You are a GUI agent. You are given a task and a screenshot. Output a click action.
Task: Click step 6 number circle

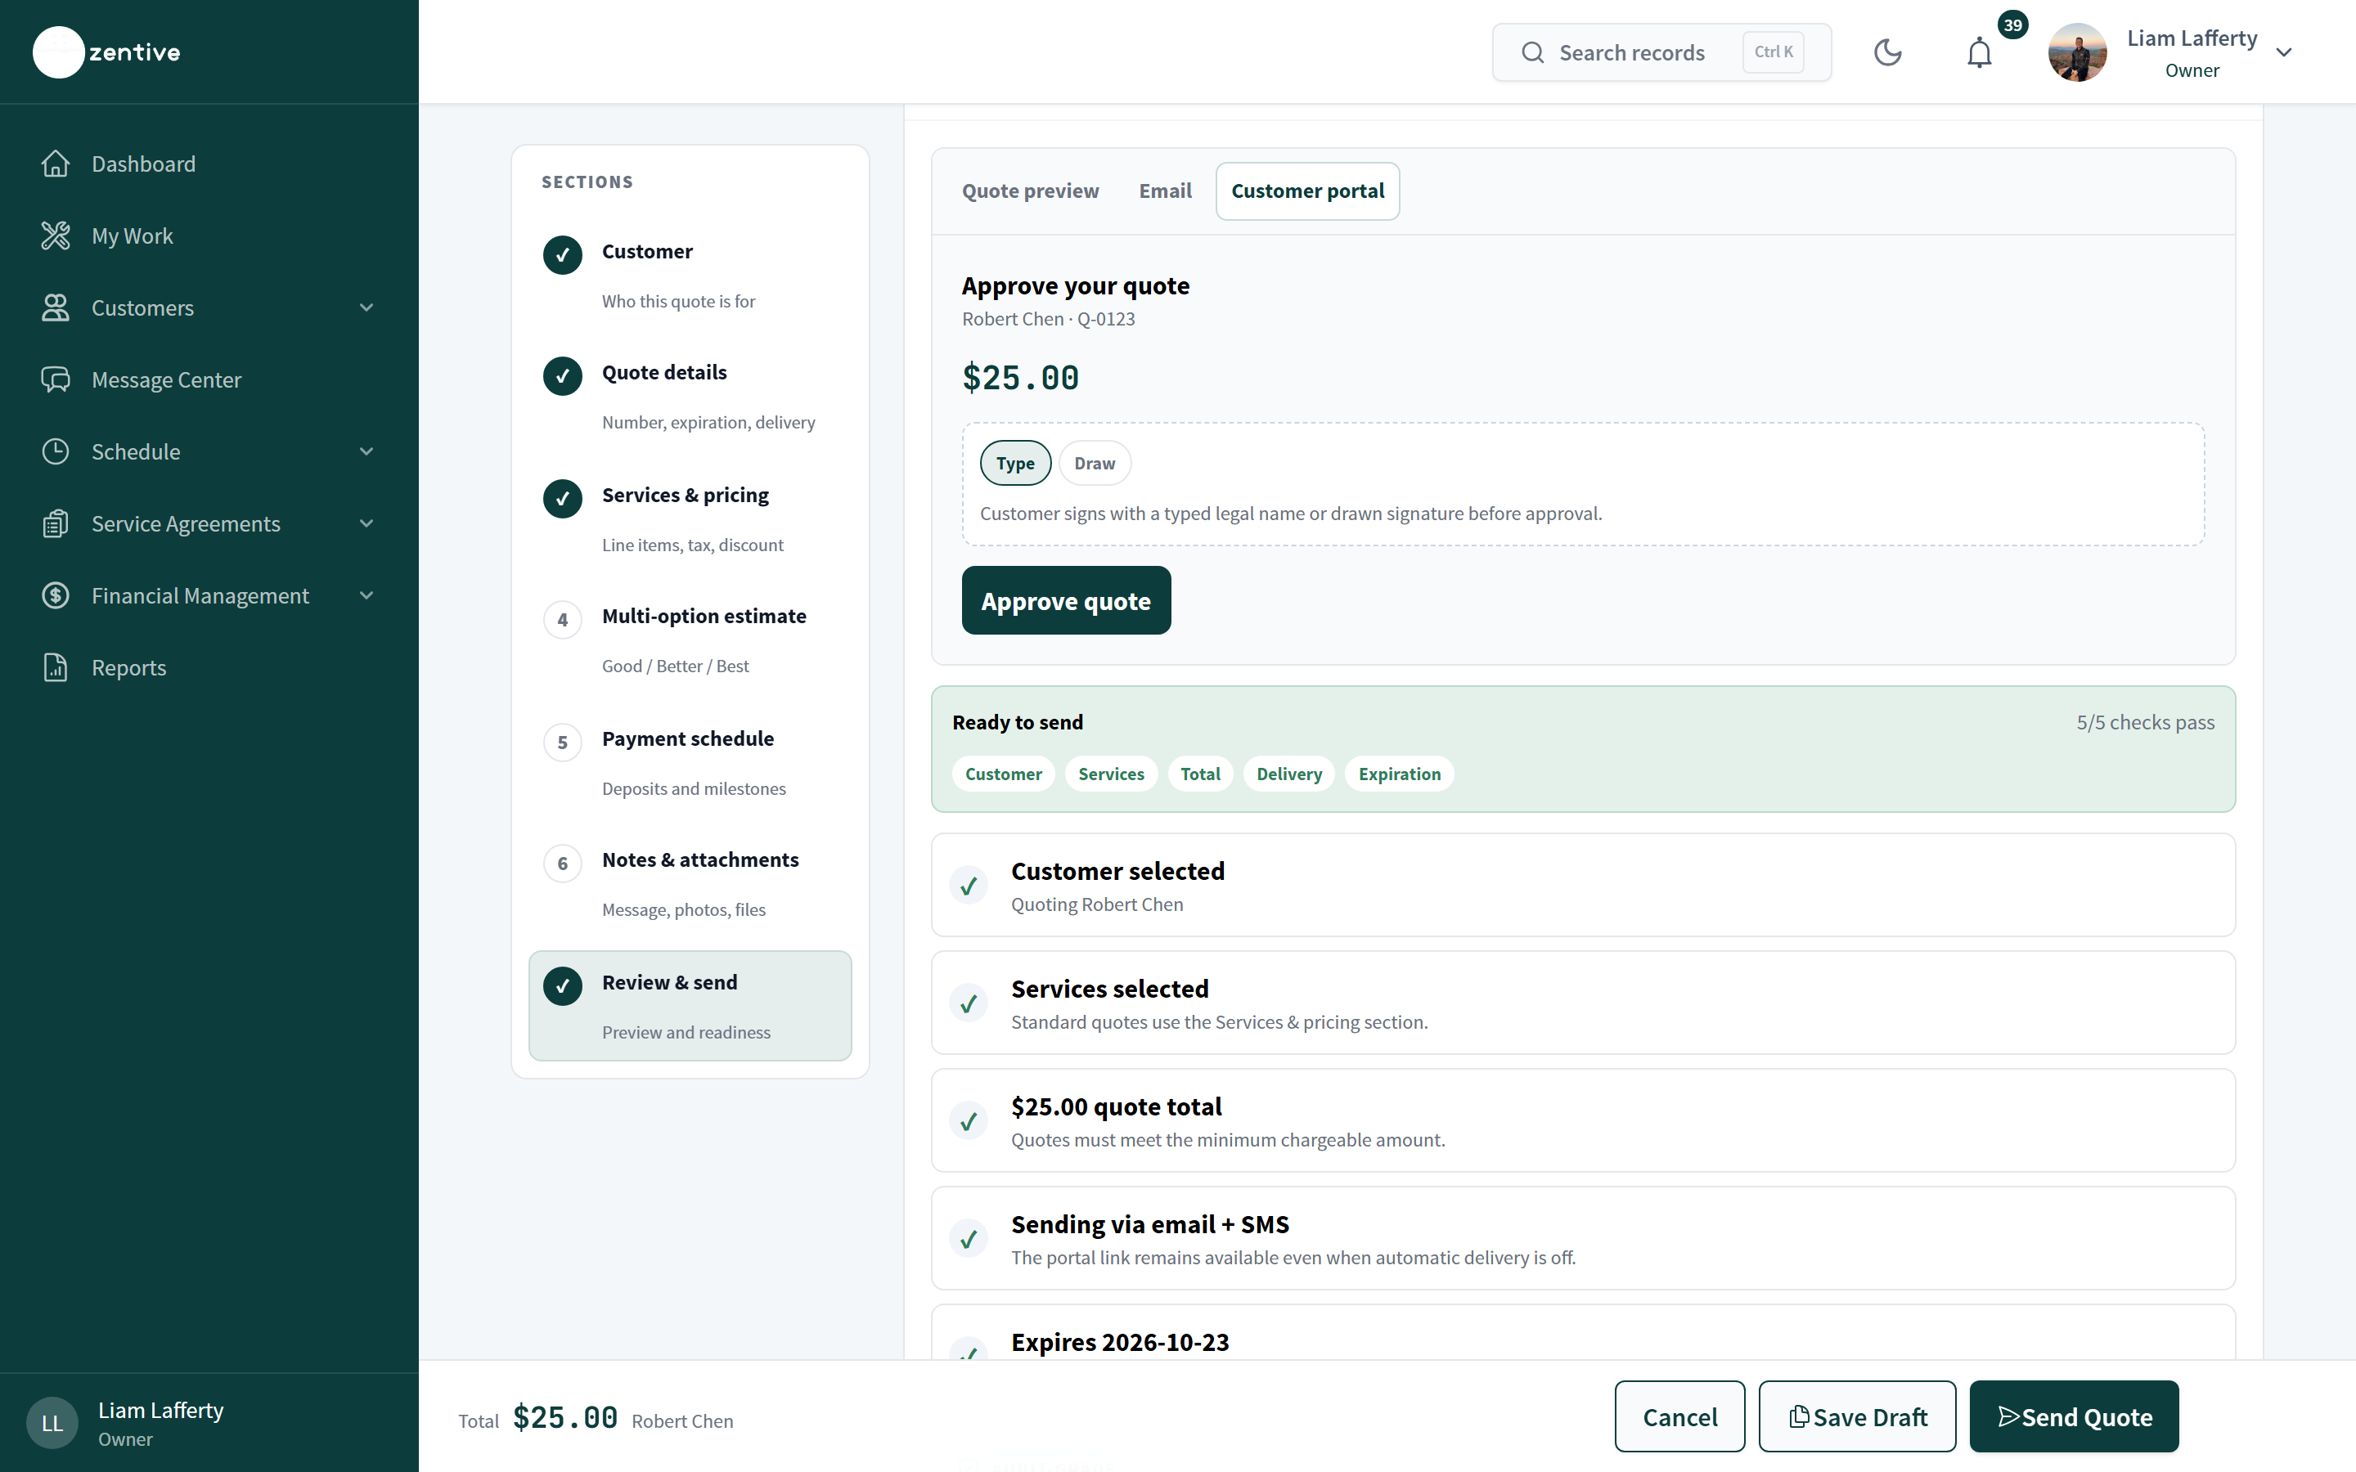(563, 864)
